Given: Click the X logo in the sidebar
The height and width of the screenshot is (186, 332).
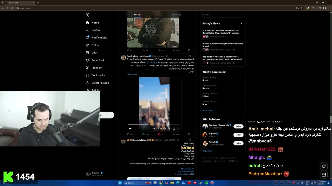Looking at the screenshot, I should tap(87, 15).
